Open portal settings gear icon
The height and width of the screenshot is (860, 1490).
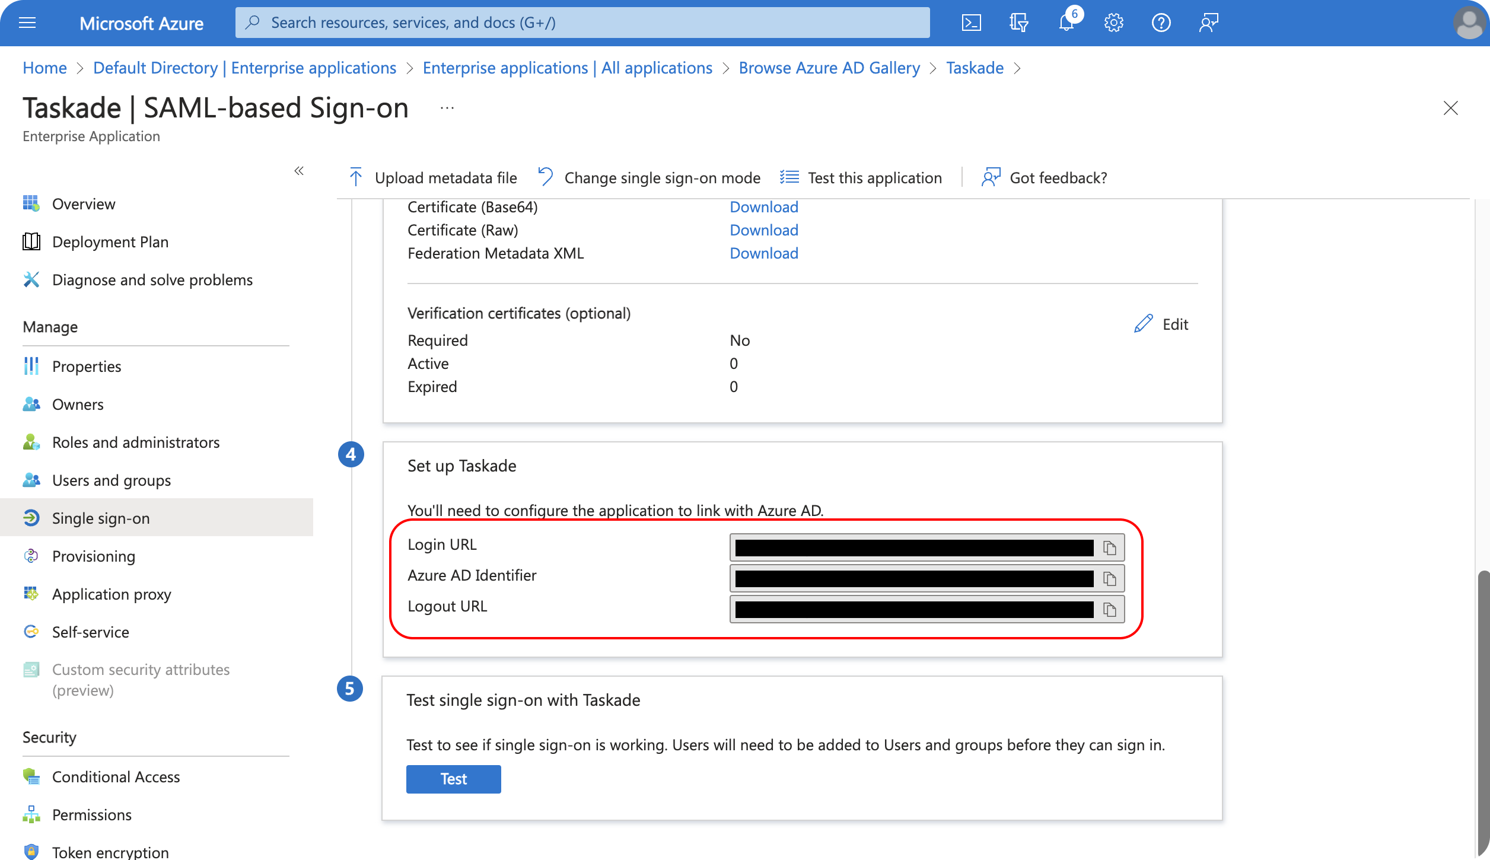[x=1113, y=23]
